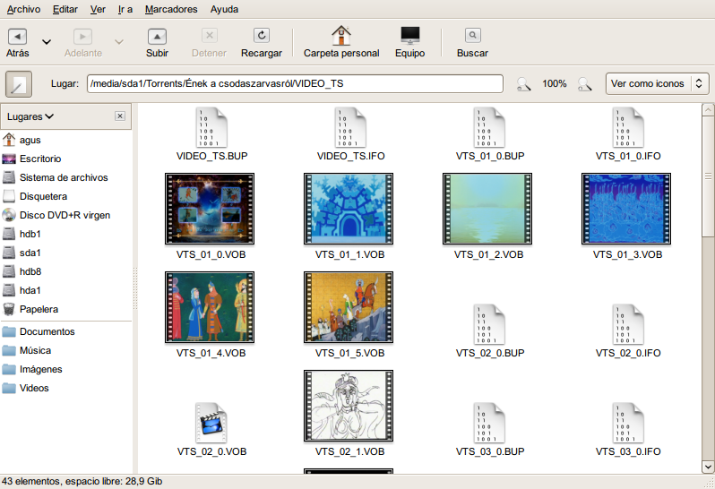This screenshot has width=715, height=489.
Task: Toggle the location text-entry edit button
Action: click(19, 84)
